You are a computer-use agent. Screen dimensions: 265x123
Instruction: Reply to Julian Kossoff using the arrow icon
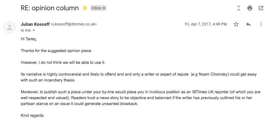248,24
